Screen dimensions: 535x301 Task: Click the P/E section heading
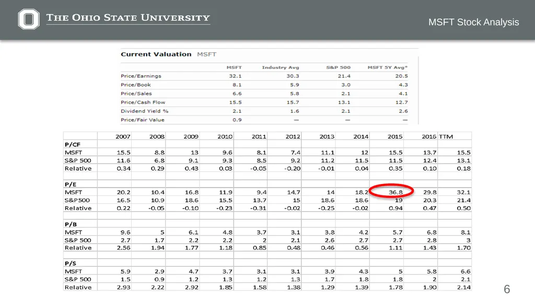pos(71,184)
